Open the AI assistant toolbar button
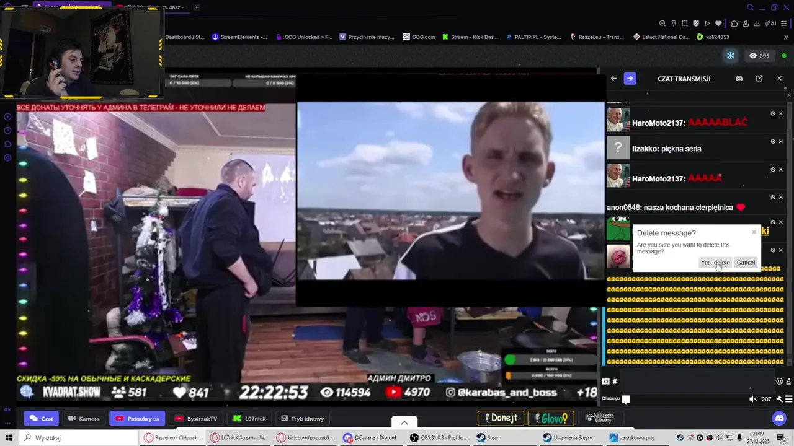794x446 pixels. click(770, 24)
